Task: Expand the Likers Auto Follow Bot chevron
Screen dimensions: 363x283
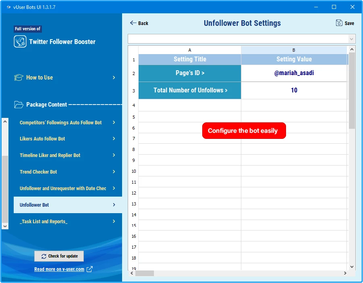Action: (114, 138)
